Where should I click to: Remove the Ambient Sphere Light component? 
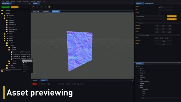(x=179, y=35)
